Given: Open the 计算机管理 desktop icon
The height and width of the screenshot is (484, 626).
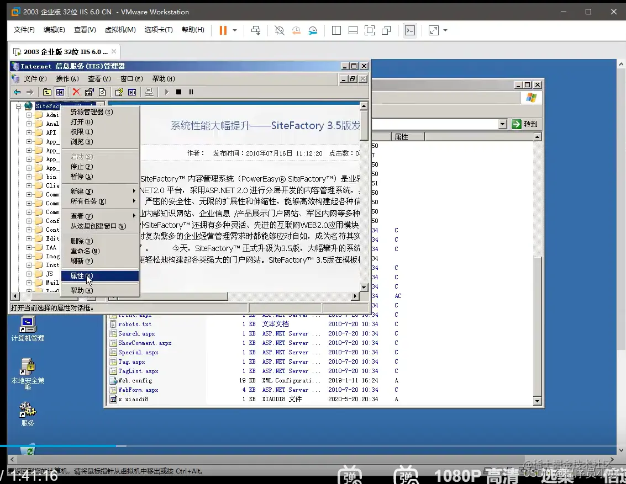Looking at the screenshot, I should (x=28, y=329).
